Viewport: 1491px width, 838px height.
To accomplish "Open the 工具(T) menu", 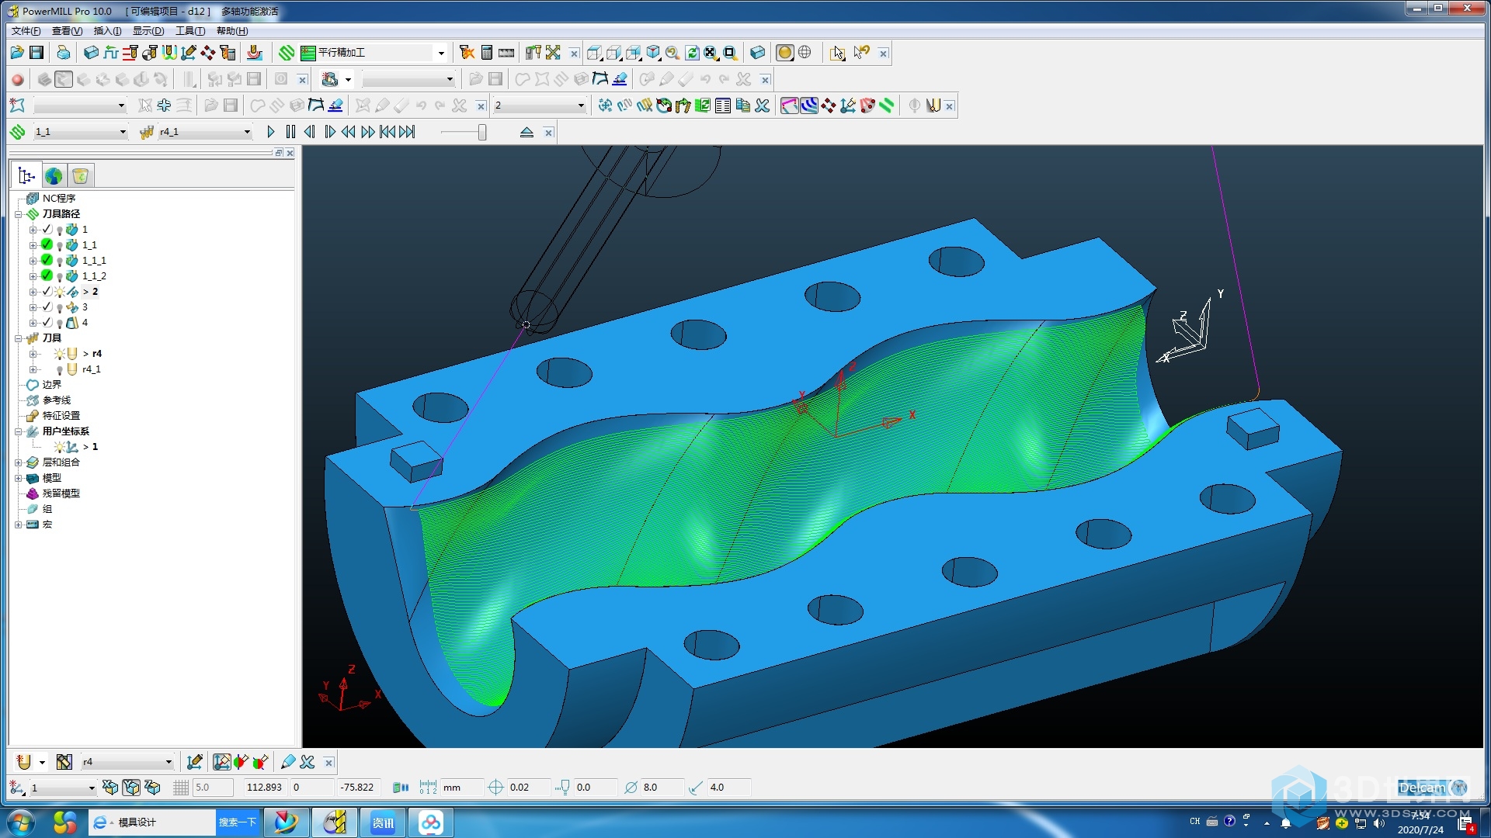I will coord(190,31).
